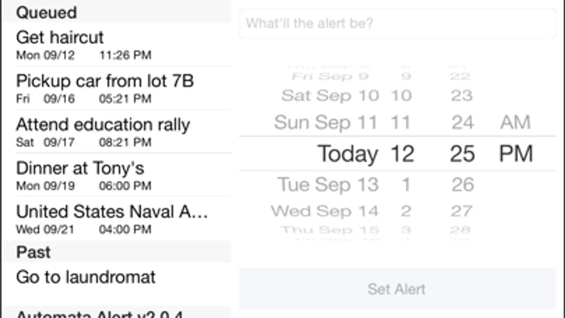565x318 pixels.
Task: Choose hour 1 in the hour wheel
Action: point(406,184)
